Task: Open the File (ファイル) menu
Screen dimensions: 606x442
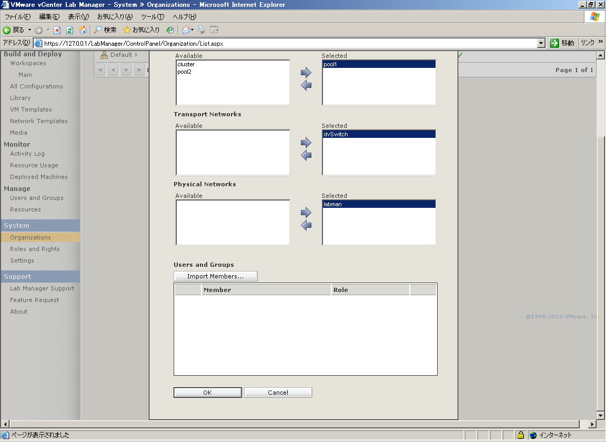Action: pos(17,17)
